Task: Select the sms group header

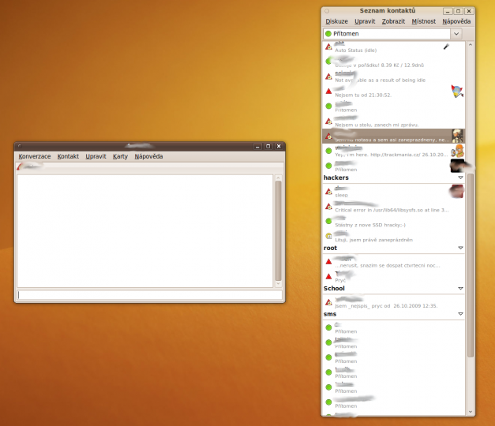Action: (x=394, y=314)
